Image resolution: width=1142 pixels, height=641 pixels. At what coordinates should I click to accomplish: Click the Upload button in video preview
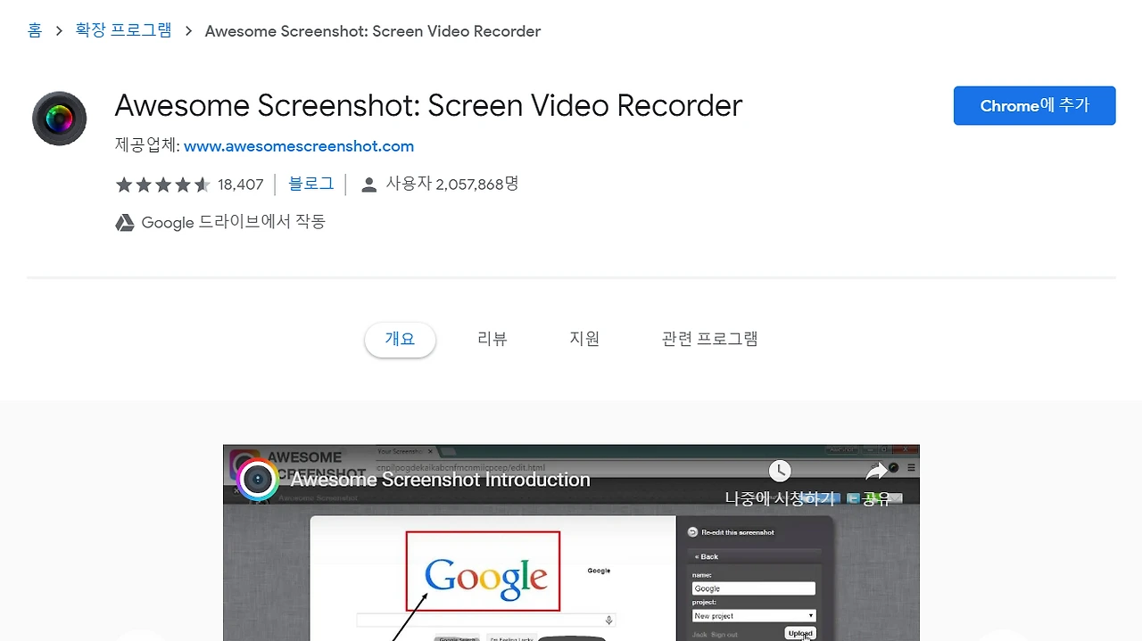(800, 633)
